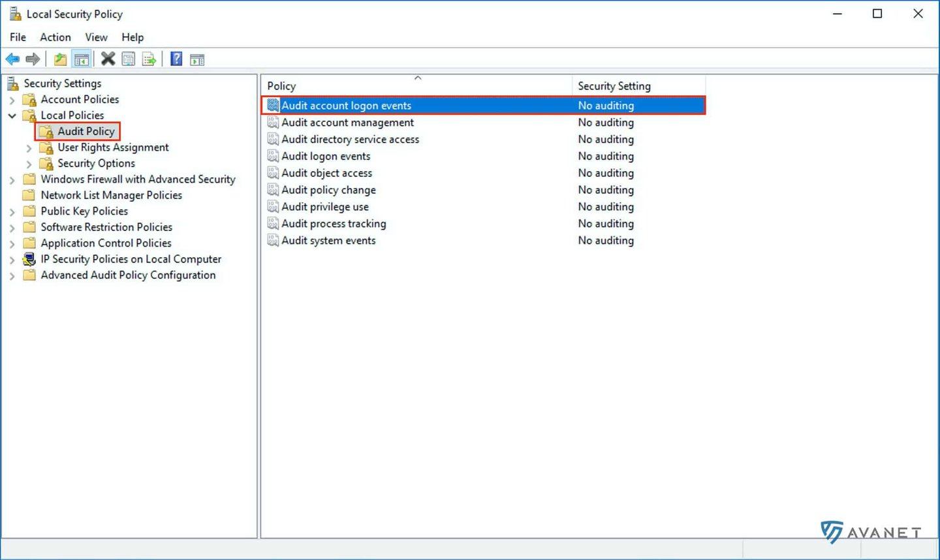
Task: Collapse the Local Policies tree node
Action: pyautogui.click(x=12, y=116)
